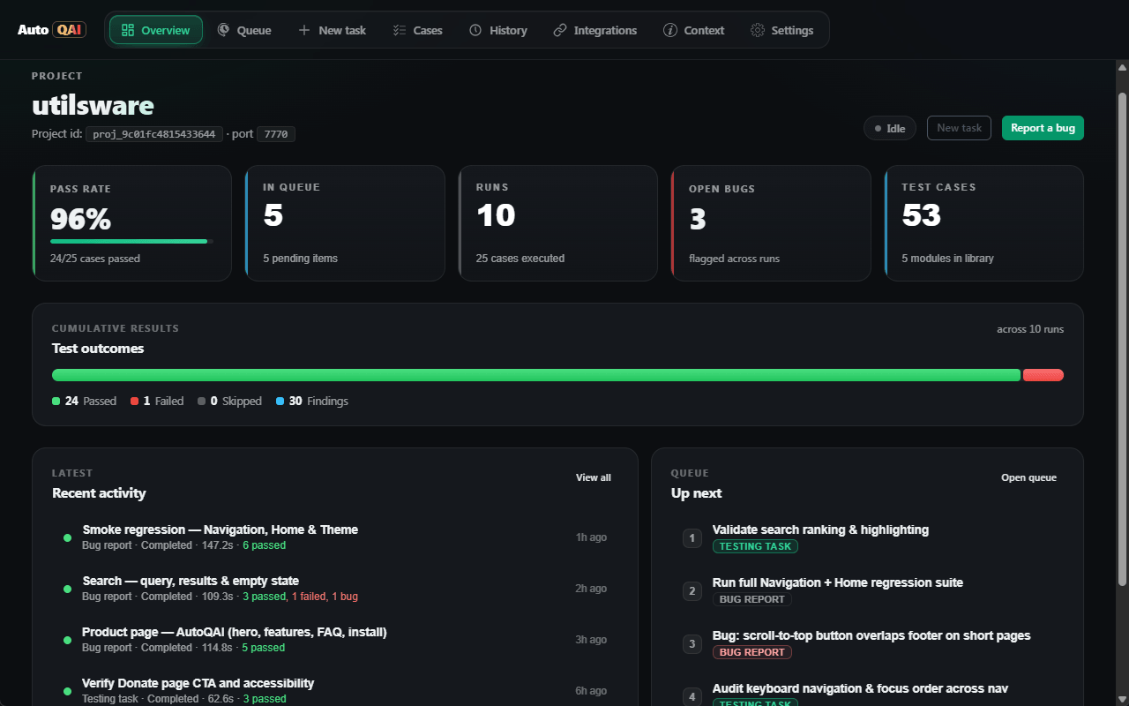
Task: Click red BUG REPORT tag under scroll-to-top bug
Action: tap(752, 652)
